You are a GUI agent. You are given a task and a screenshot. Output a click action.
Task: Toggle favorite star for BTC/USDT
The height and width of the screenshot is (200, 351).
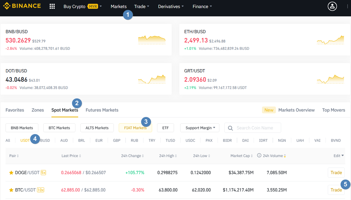11,190
